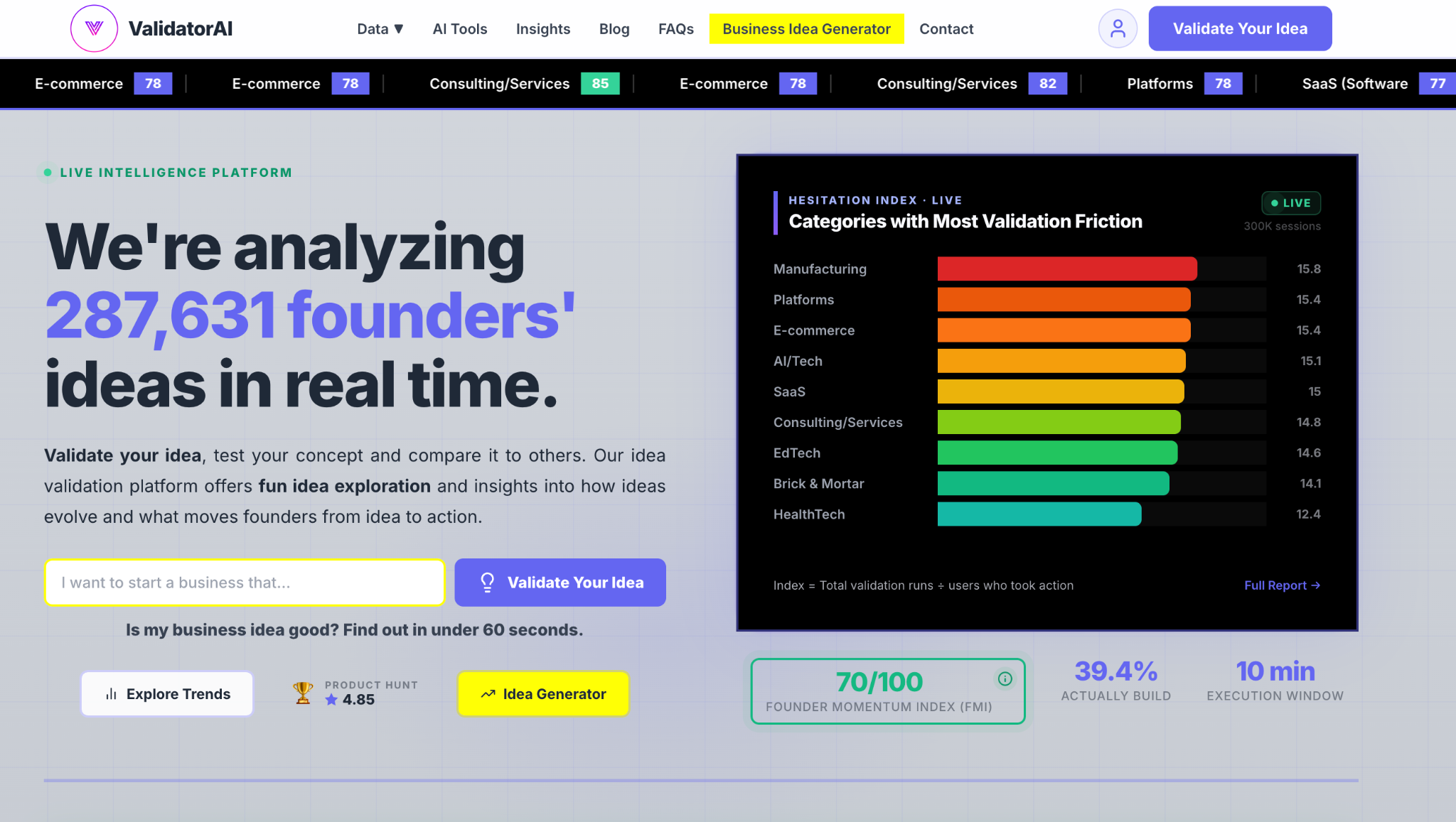This screenshot has width=1456, height=822.
Task: Click the 70/100 Founder Momentum Index card
Action: [888, 692]
